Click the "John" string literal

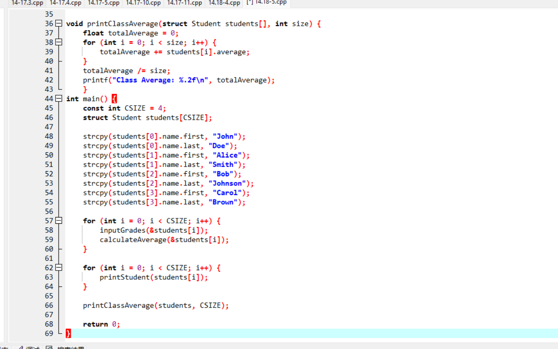[225, 137]
